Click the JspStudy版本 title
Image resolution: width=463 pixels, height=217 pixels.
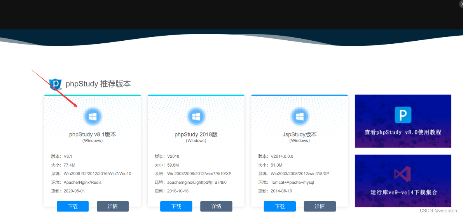tap(300, 134)
